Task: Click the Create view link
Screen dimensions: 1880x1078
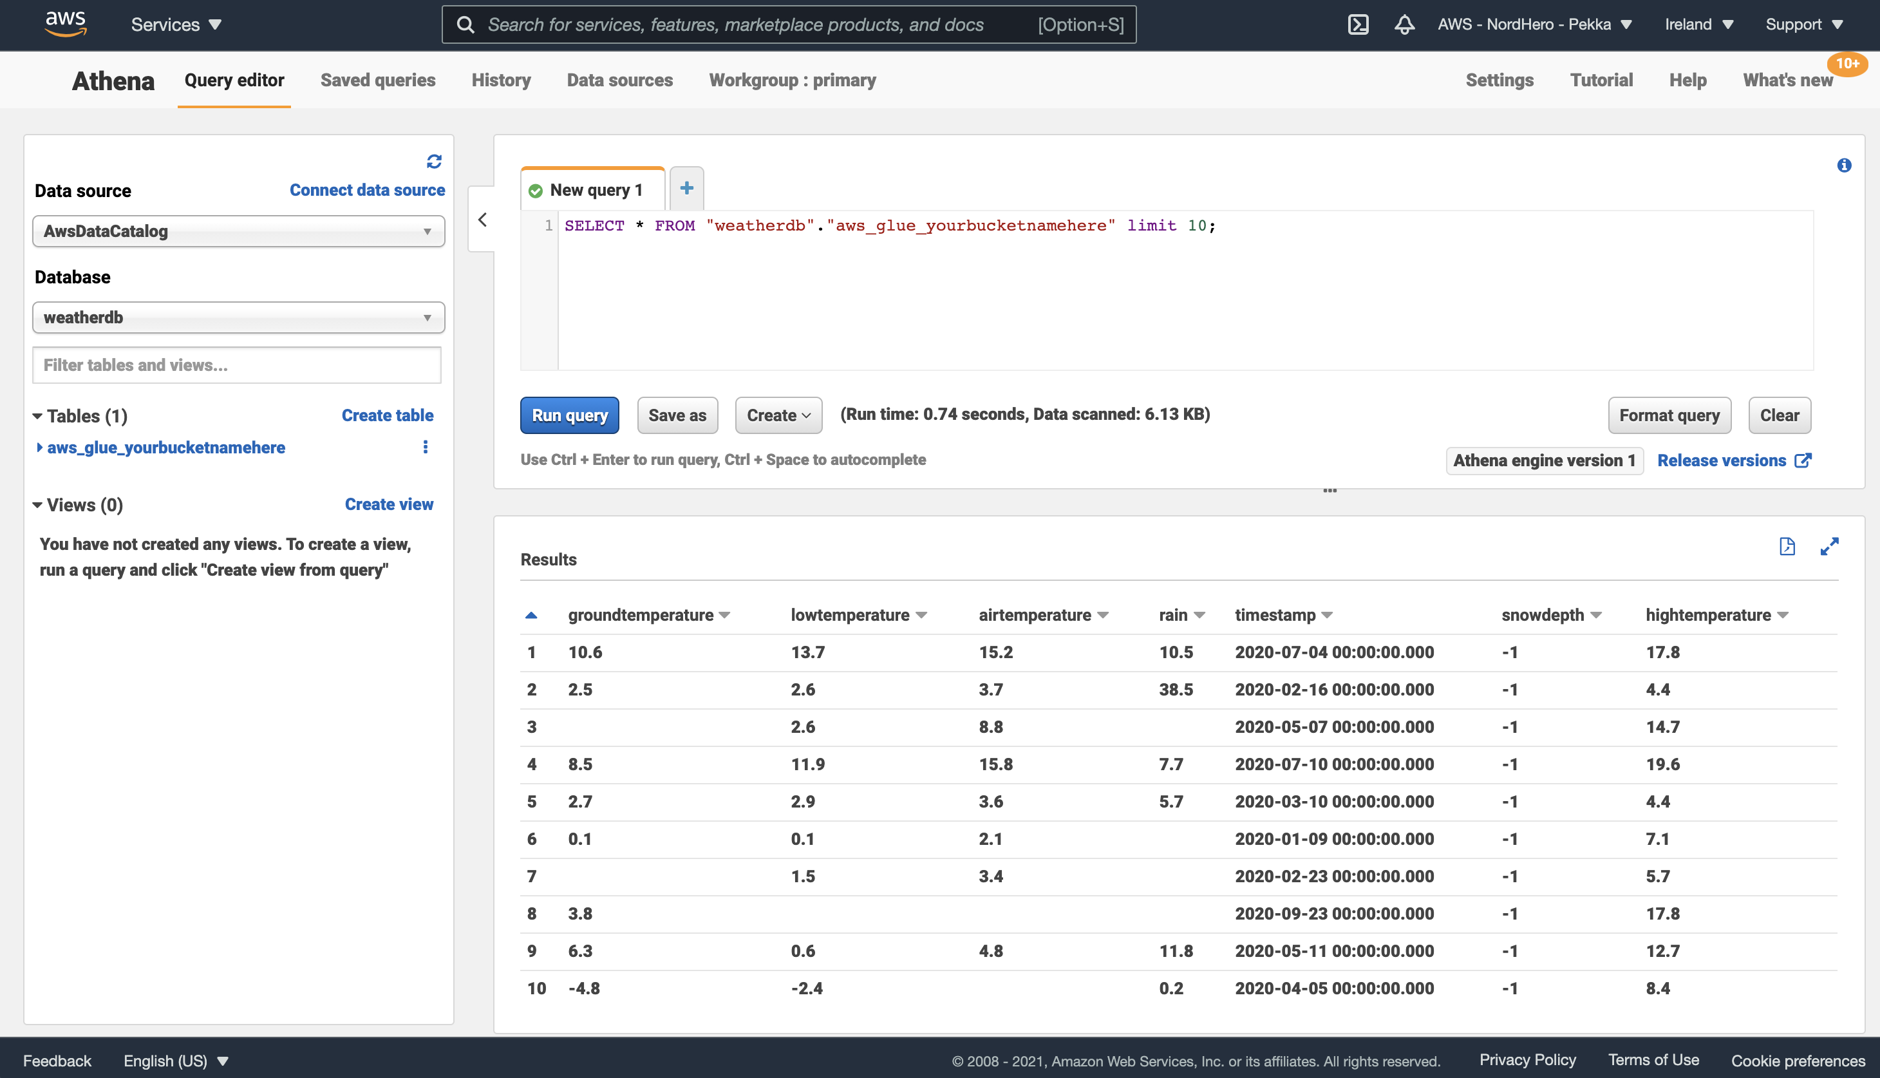Action: pos(389,504)
